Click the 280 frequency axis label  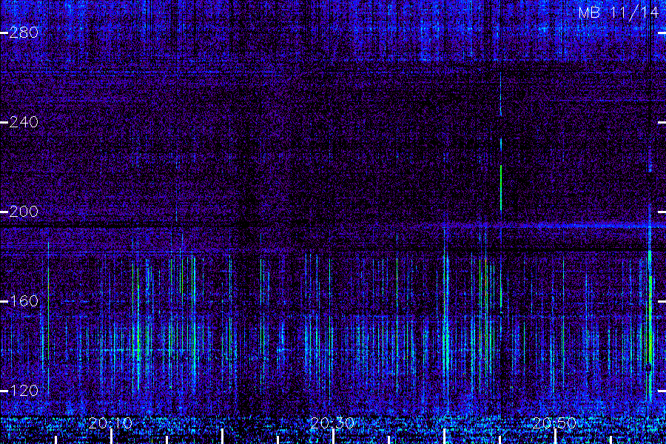(x=24, y=33)
